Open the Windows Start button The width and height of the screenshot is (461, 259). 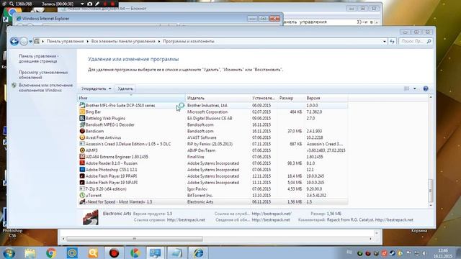tap(9, 253)
